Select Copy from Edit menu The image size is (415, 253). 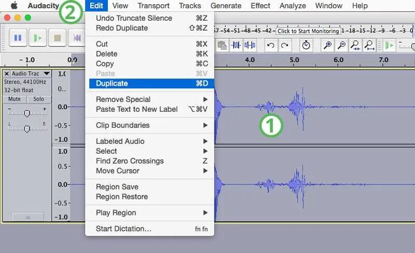(150, 63)
